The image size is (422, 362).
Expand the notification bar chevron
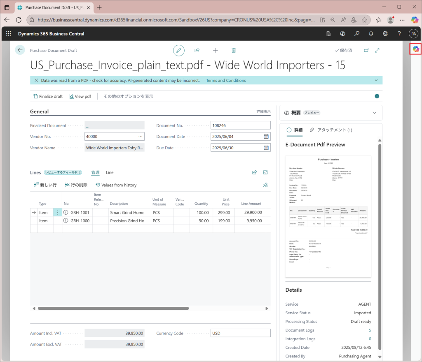pos(376,80)
